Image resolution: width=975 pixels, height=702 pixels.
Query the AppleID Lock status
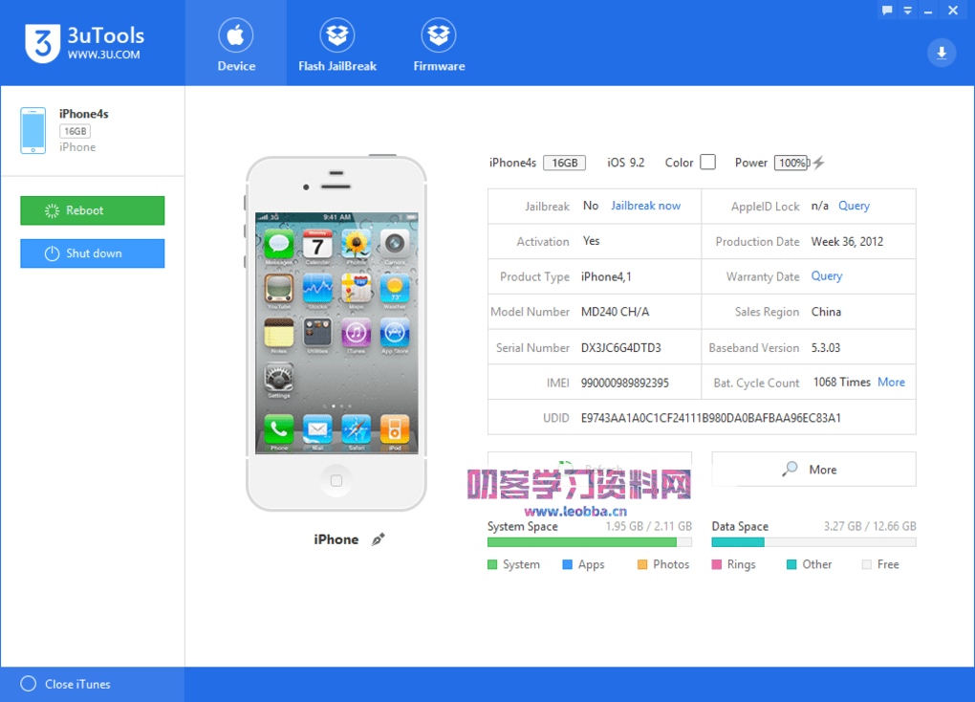[x=854, y=206]
